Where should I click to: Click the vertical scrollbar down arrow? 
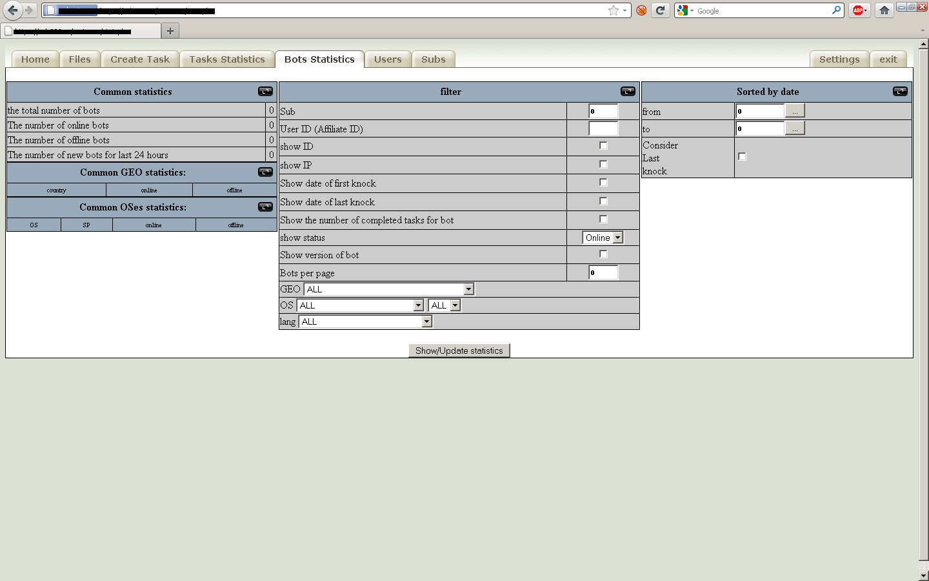[923, 575]
